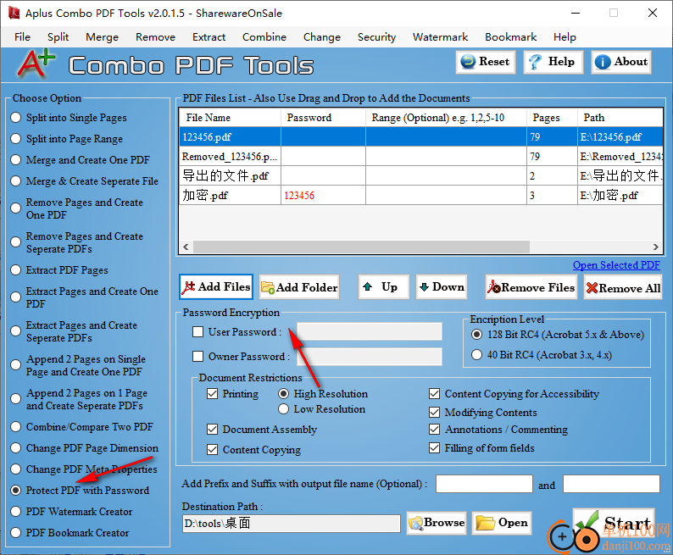
Task: Click Open Selected PDF link
Action: (x=616, y=265)
